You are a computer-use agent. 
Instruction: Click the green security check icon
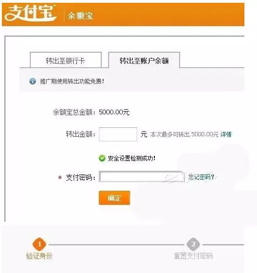pyautogui.click(x=102, y=158)
